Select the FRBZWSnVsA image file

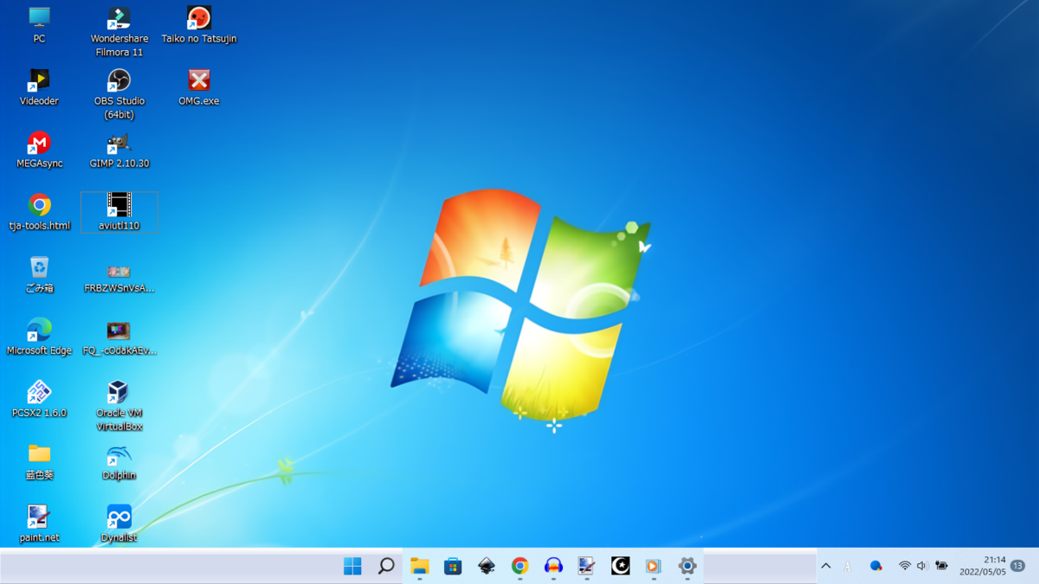pyautogui.click(x=119, y=278)
